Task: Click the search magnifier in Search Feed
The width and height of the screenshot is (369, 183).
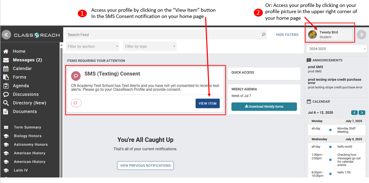Action: click(x=264, y=35)
